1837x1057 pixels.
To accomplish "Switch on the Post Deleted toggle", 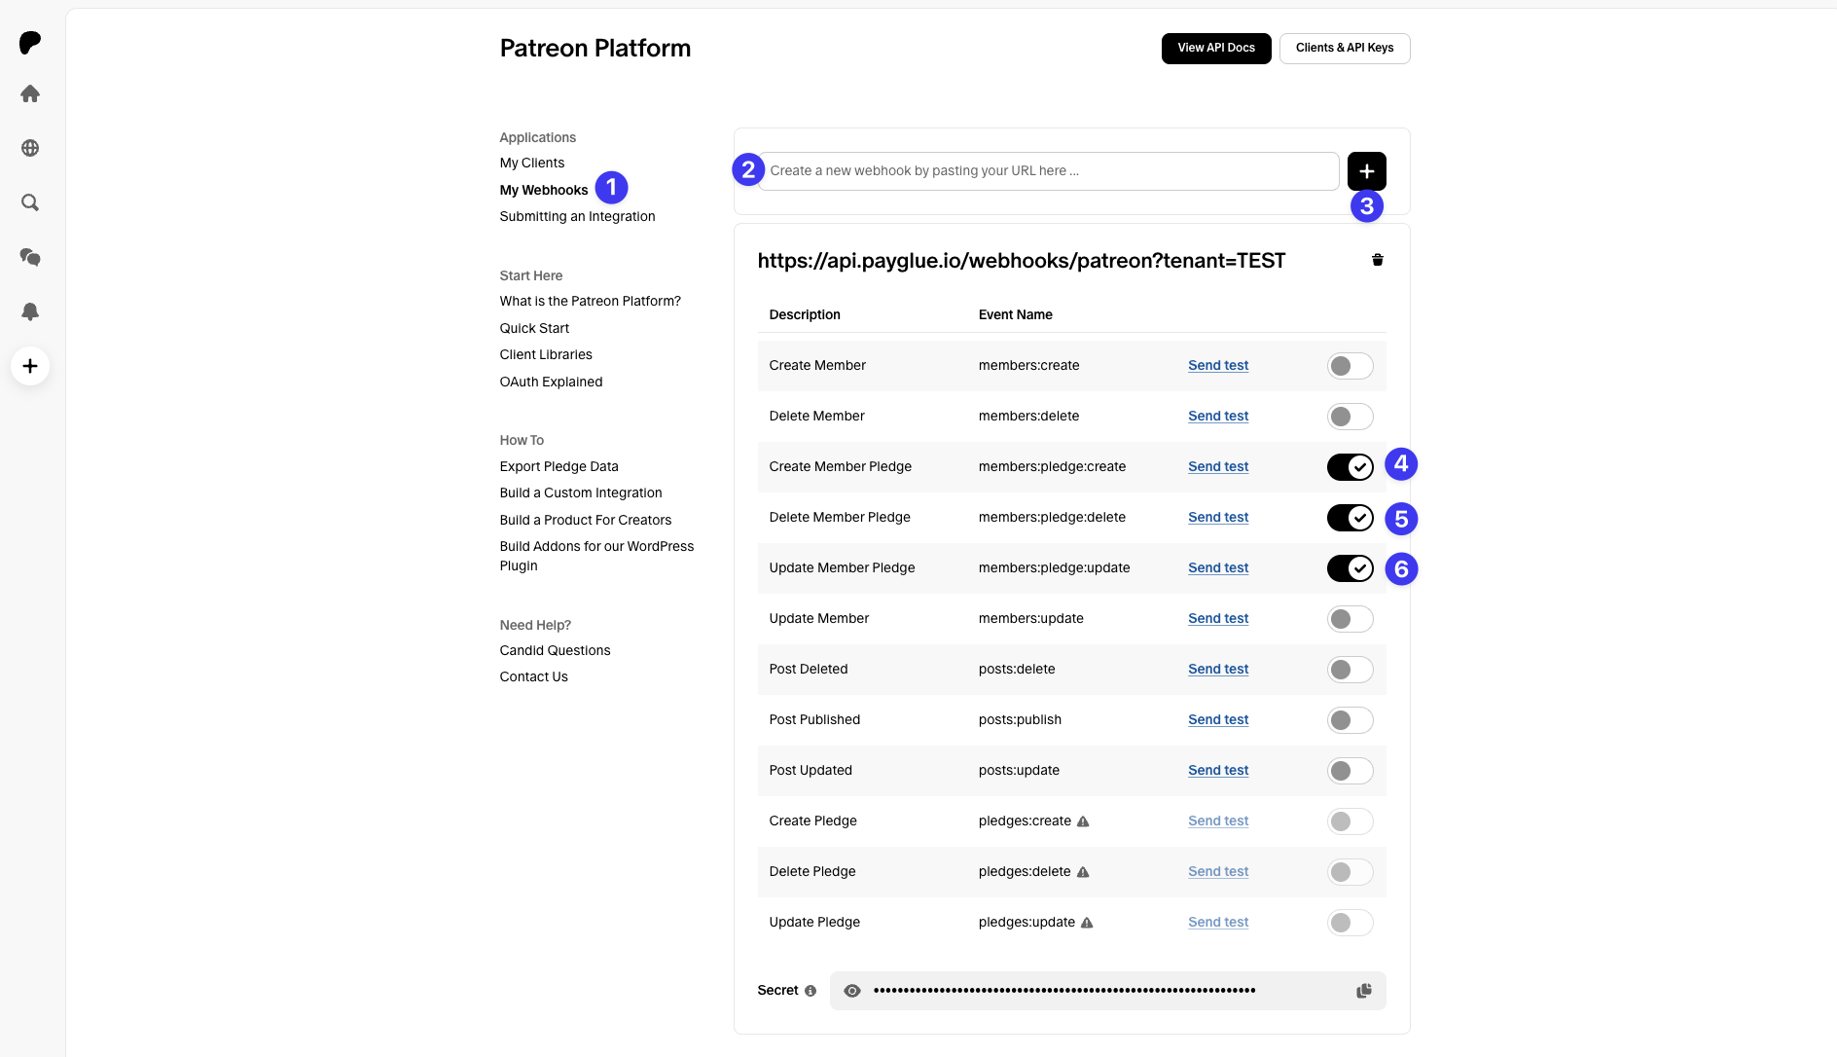I will (x=1351, y=670).
